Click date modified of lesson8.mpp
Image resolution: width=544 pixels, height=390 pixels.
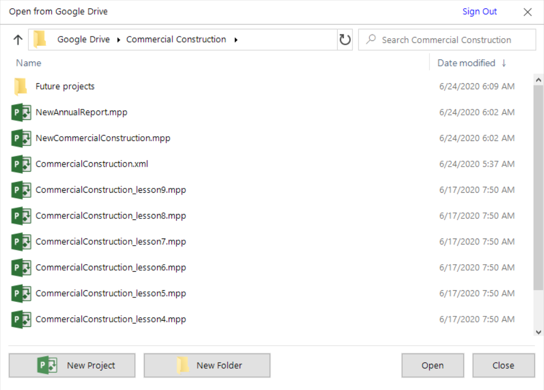(x=477, y=216)
